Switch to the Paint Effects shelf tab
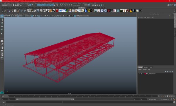The height and width of the screenshot is (106, 176). tap(82, 8)
